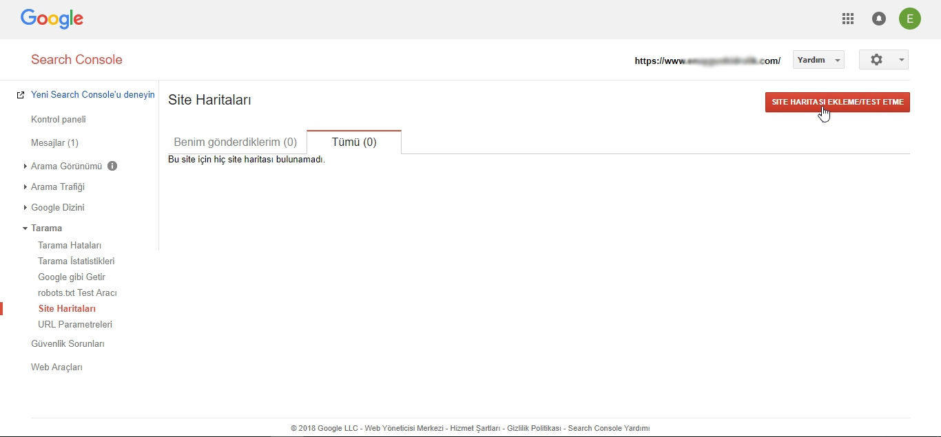Open Web Araçları

[56, 367]
